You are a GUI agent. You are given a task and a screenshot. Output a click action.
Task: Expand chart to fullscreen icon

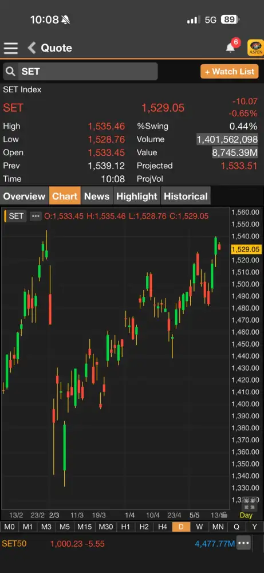[249, 504]
